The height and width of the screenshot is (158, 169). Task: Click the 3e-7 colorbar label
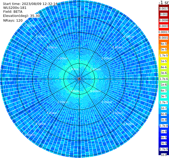coord(164,96)
